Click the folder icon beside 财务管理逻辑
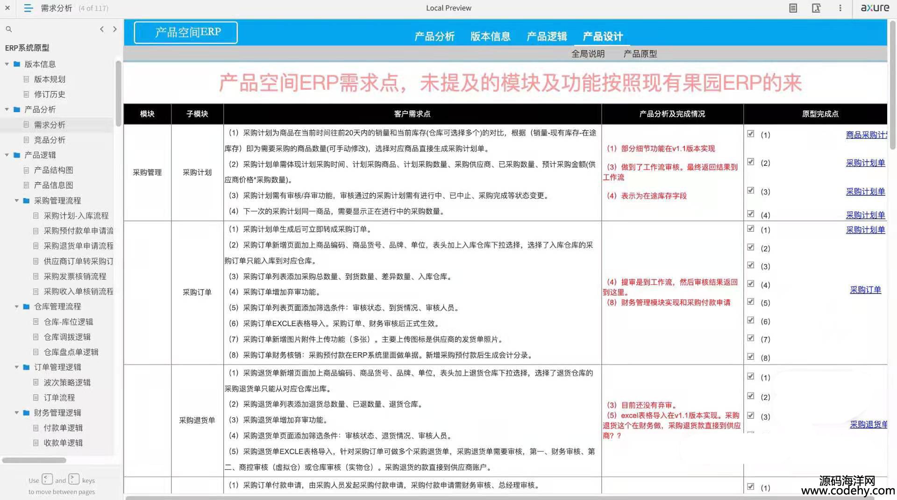This screenshot has height=500, width=897. coord(26,413)
